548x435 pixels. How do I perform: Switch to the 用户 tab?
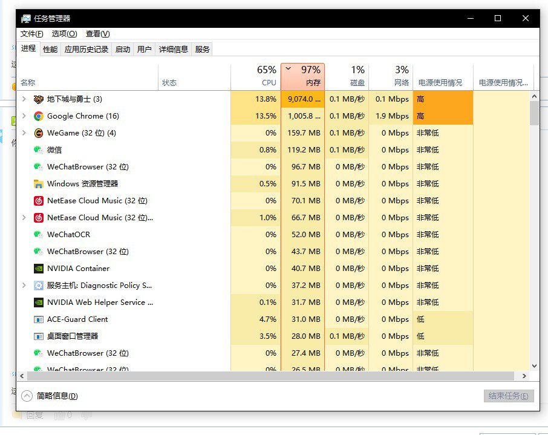coord(144,50)
